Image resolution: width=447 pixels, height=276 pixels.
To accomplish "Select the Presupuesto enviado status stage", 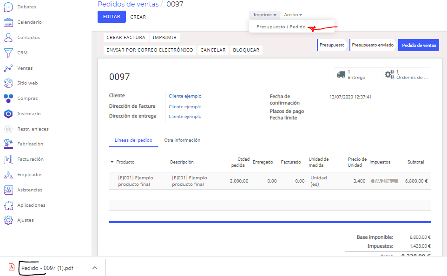I will [x=373, y=45].
